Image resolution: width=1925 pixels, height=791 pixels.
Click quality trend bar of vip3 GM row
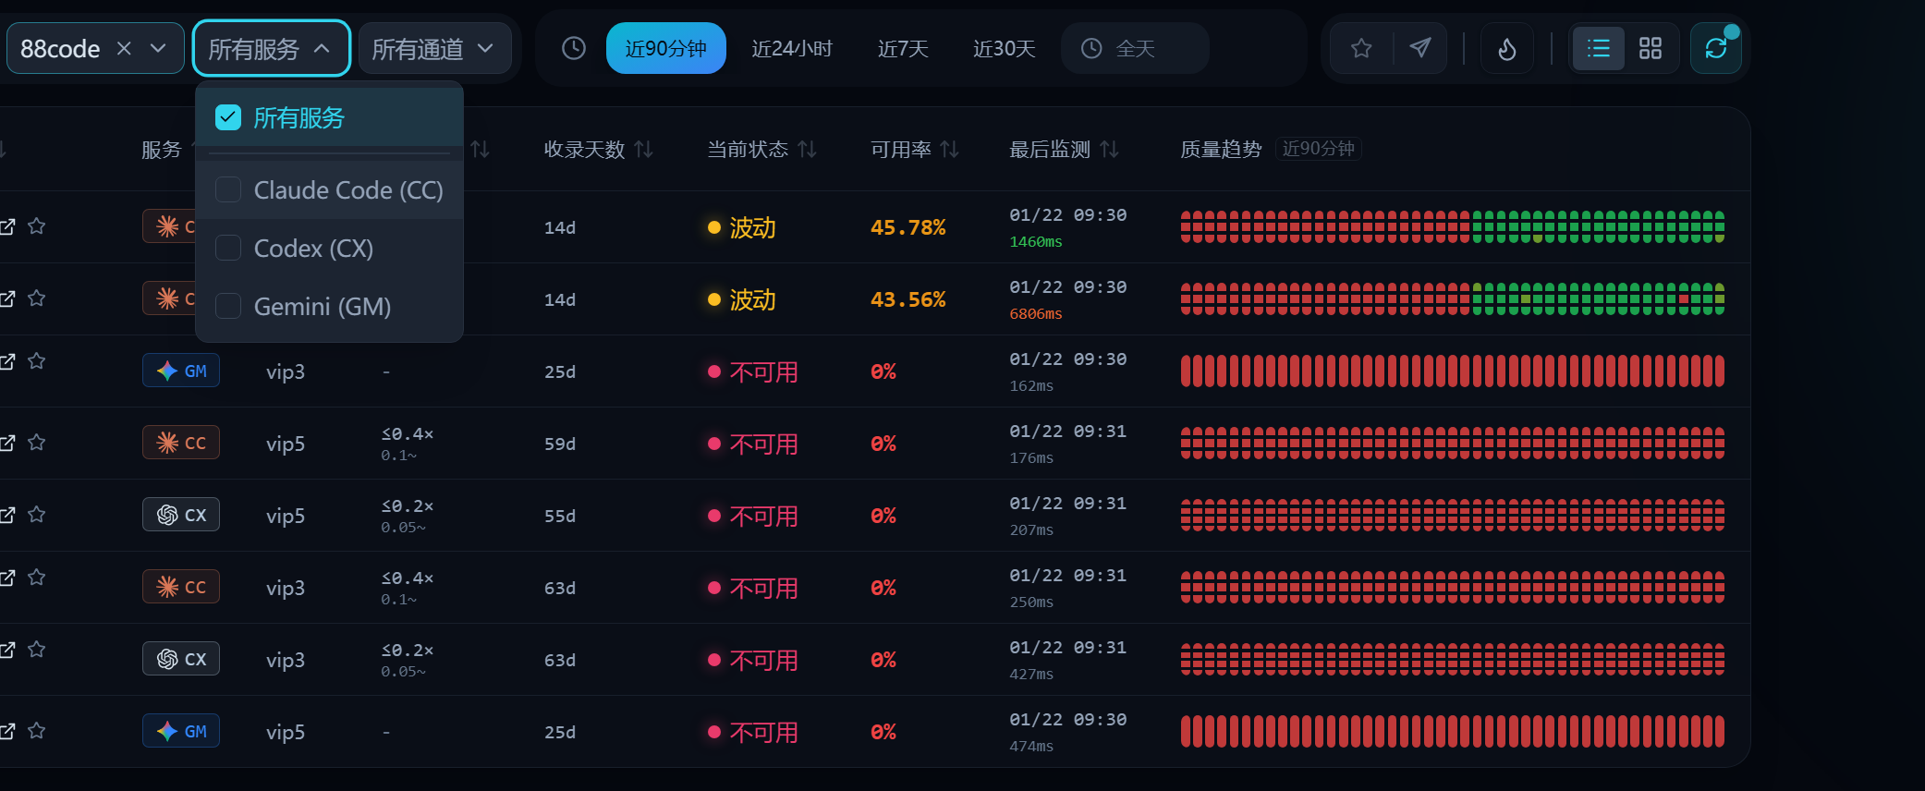point(1453,371)
